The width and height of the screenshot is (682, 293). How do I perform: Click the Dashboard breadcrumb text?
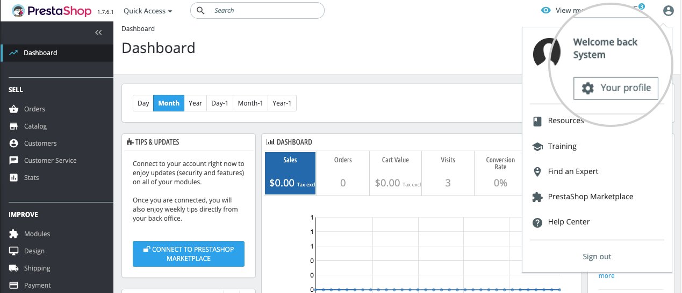[x=138, y=29]
